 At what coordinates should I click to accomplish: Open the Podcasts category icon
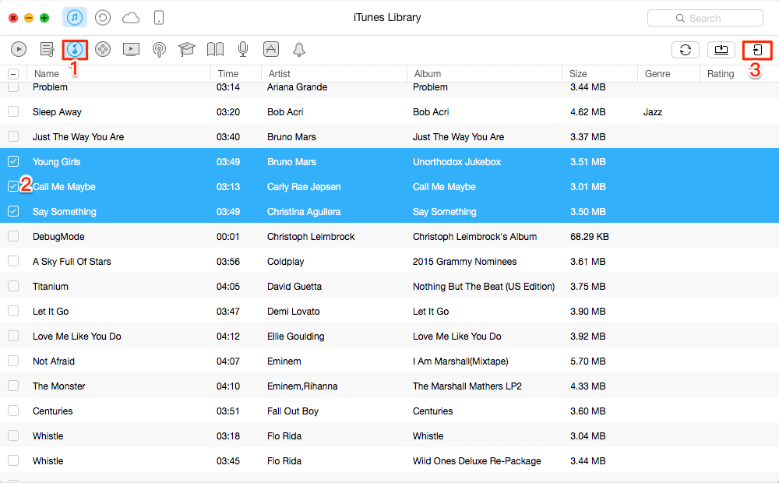click(x=159, y=50)
